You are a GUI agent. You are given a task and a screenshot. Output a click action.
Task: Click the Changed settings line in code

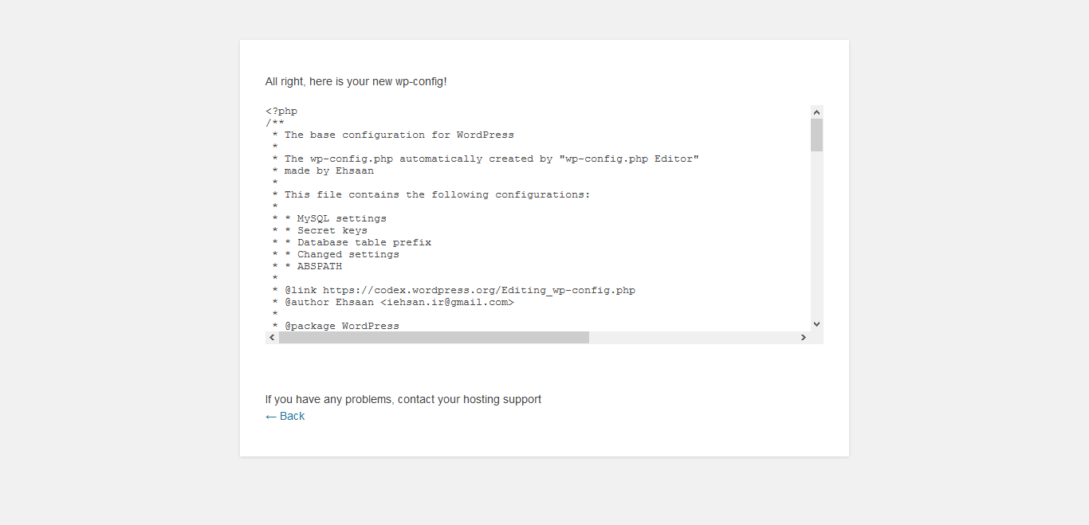point(336,255)
